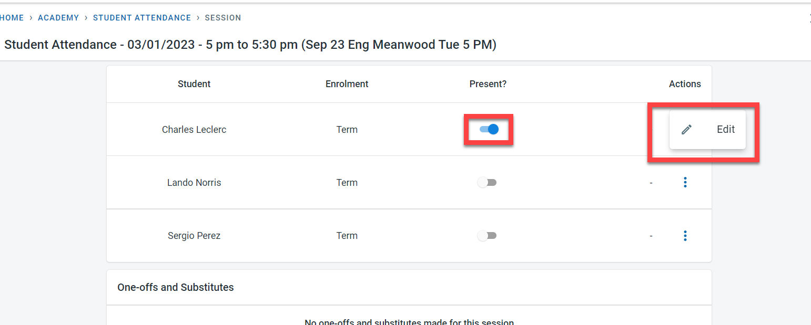Navigate to Student Attendance breadcrumb
Viewport: 811px width, 325px height.
click(142, 18)
